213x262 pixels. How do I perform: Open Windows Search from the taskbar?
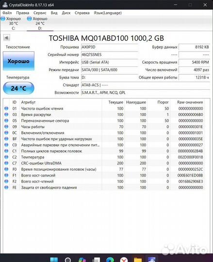click(68, 260)
